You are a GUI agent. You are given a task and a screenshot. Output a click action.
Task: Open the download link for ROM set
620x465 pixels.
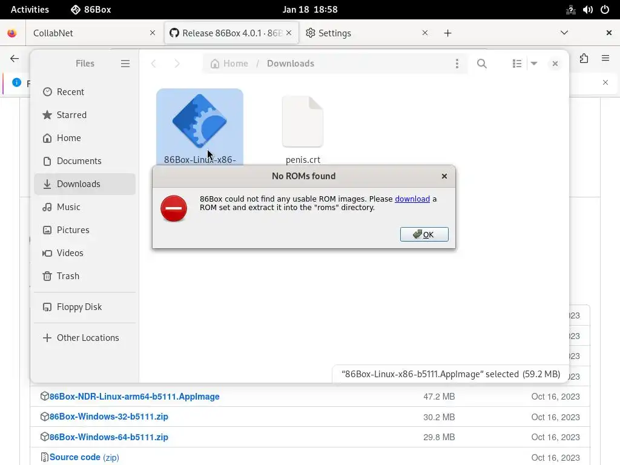coord(412,199)
